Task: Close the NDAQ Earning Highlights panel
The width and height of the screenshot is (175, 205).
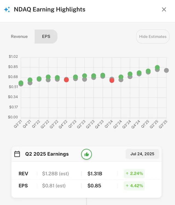Action: click(x=164, y=9)
